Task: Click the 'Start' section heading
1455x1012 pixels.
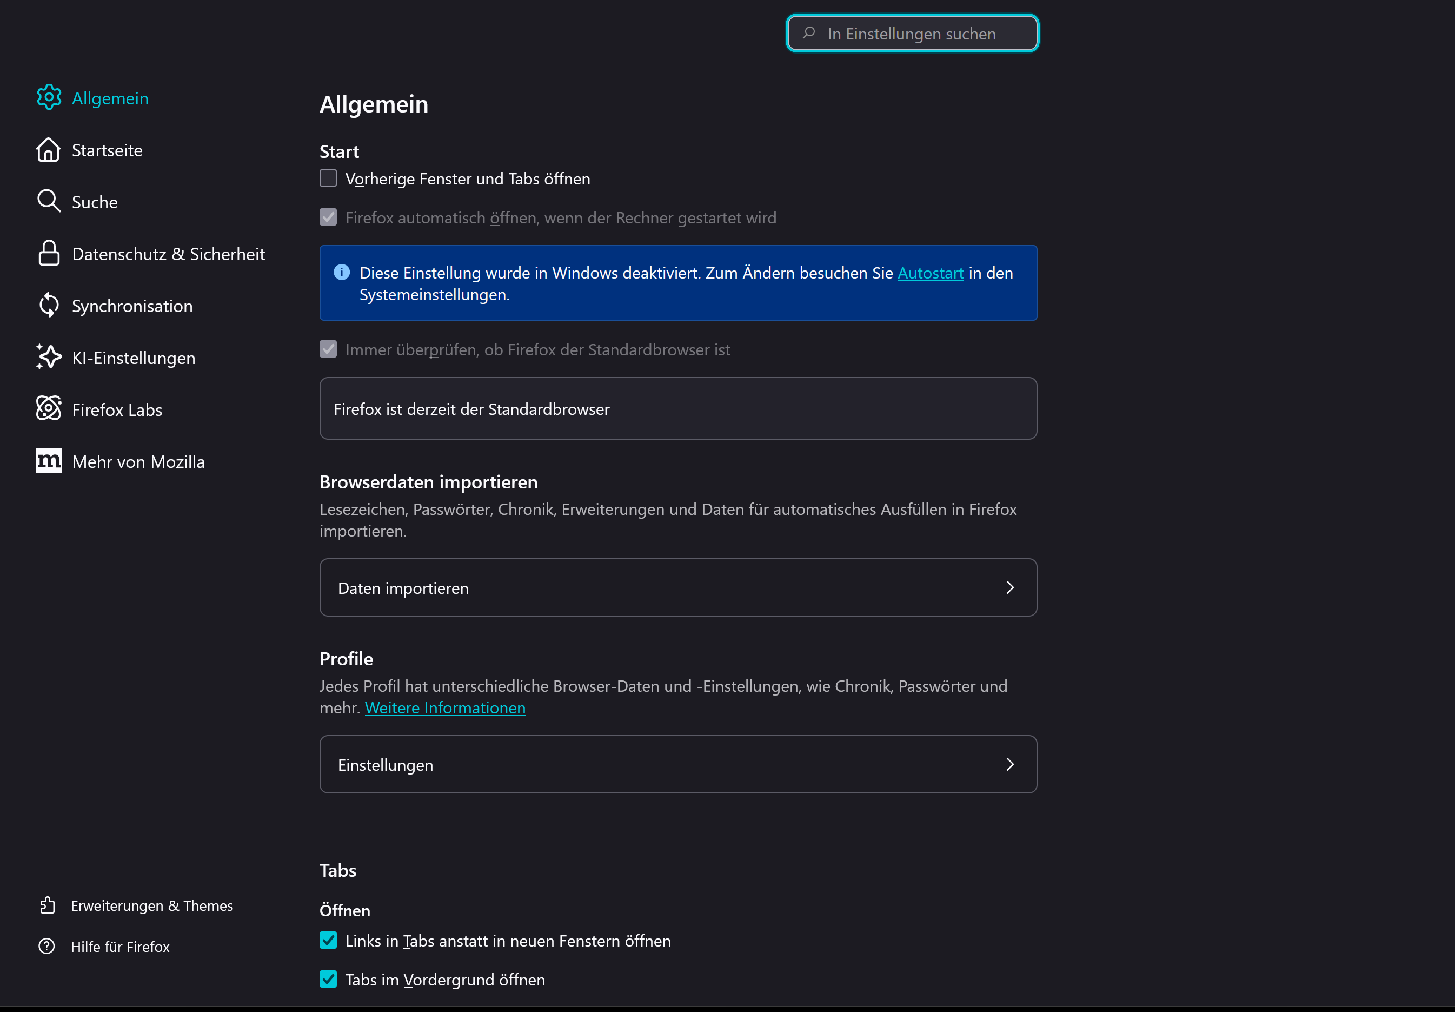Action: point(339,151)
